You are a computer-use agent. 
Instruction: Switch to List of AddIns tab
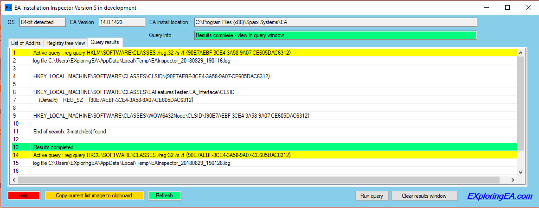[x=26, y=43]
